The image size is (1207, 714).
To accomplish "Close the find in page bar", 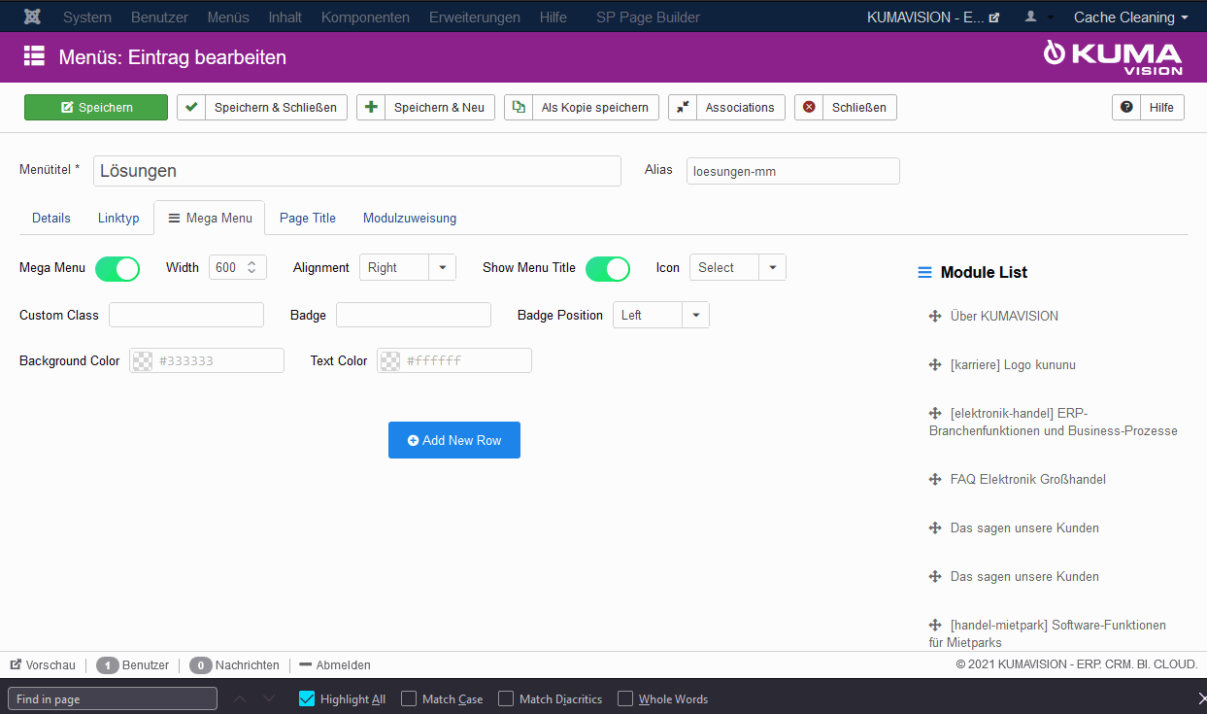I will pyautogui.click(x=1202, y=698).
